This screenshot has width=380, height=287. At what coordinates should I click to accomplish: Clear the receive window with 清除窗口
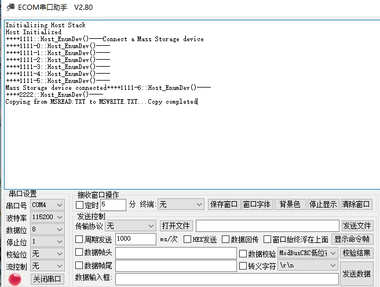click(356, 205)
